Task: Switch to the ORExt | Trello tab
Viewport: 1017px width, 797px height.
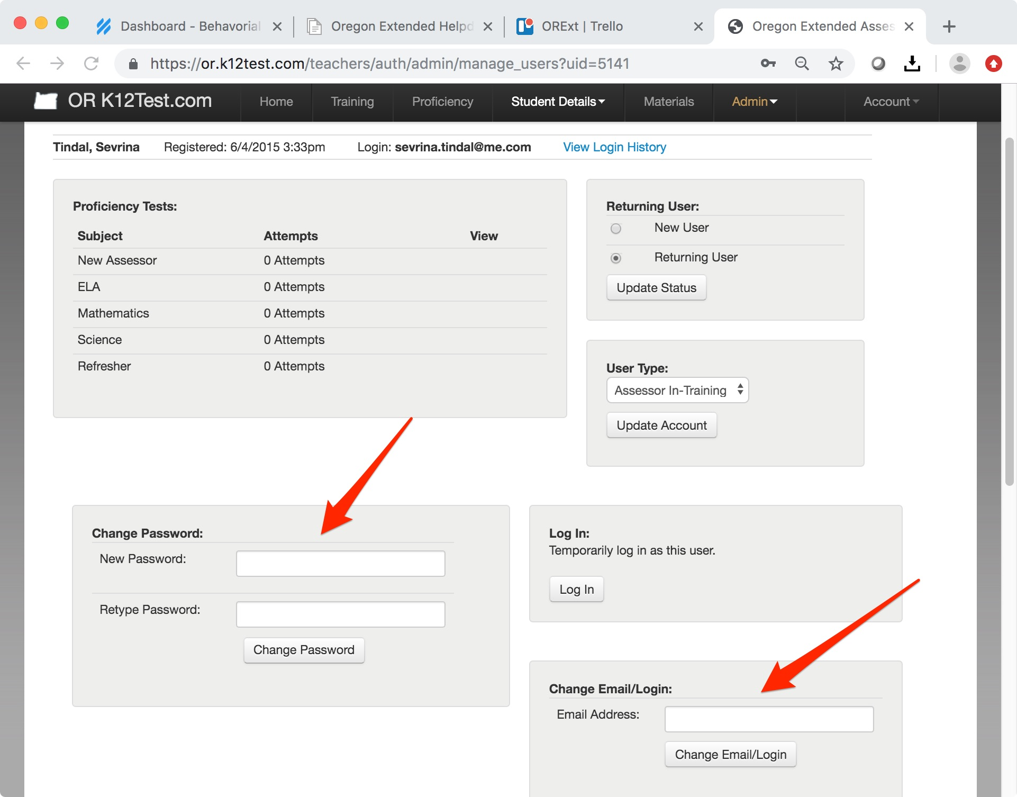Action: tap(582, 26)
